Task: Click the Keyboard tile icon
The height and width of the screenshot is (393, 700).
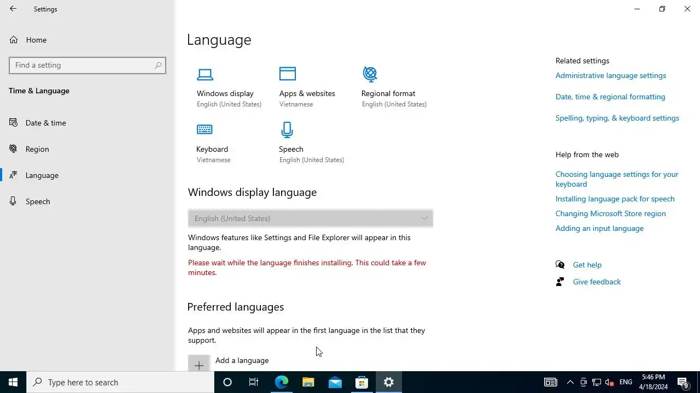Action: 205,129
